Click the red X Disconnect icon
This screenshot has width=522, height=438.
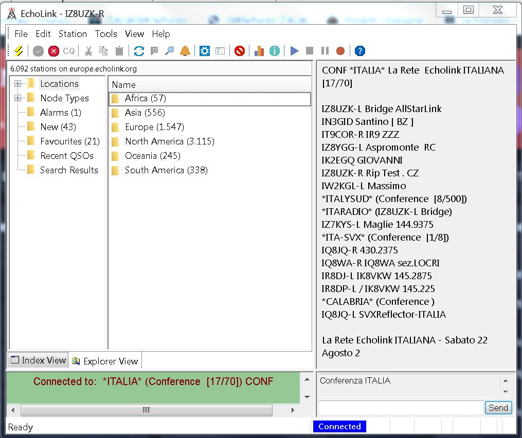click(53, 51)
